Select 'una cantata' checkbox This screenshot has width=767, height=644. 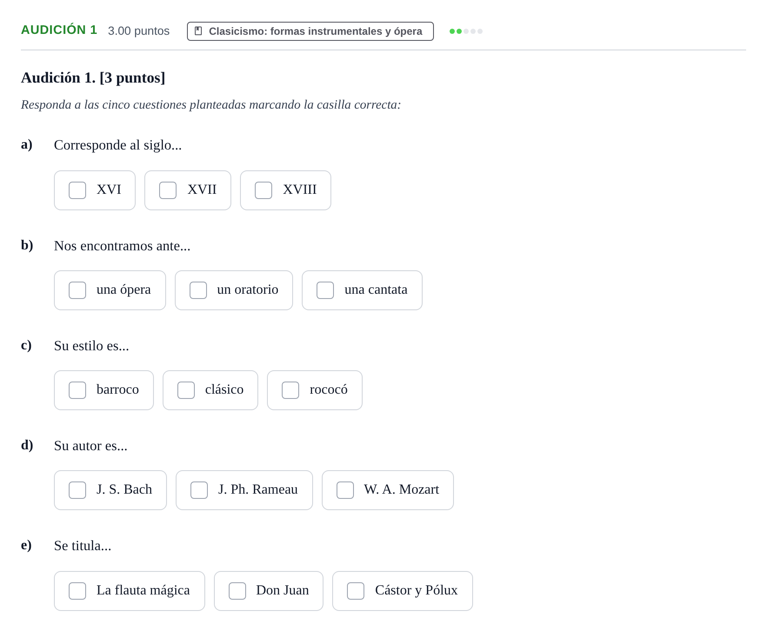pos(325,290)
